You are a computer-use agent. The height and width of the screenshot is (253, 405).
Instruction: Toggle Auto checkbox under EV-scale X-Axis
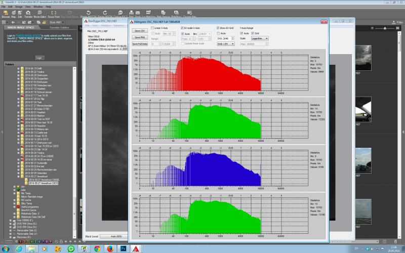click(183, 34)
